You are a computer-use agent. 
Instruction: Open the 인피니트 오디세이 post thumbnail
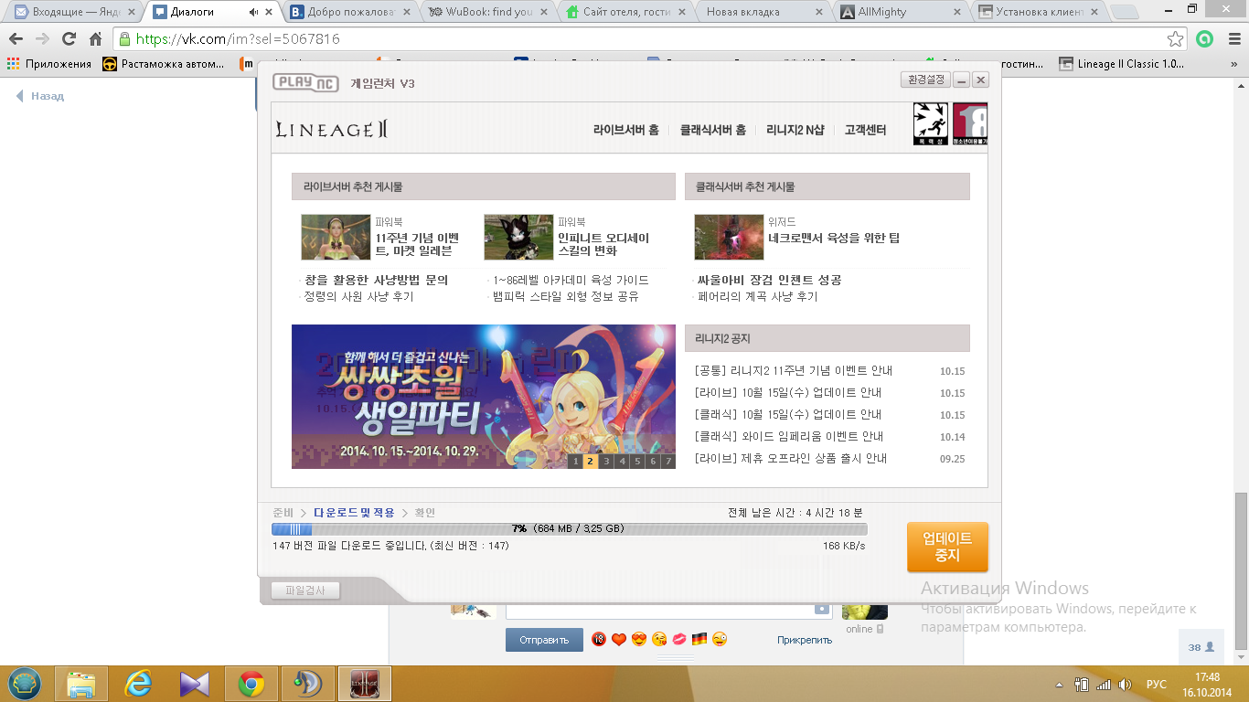[518, 238]
